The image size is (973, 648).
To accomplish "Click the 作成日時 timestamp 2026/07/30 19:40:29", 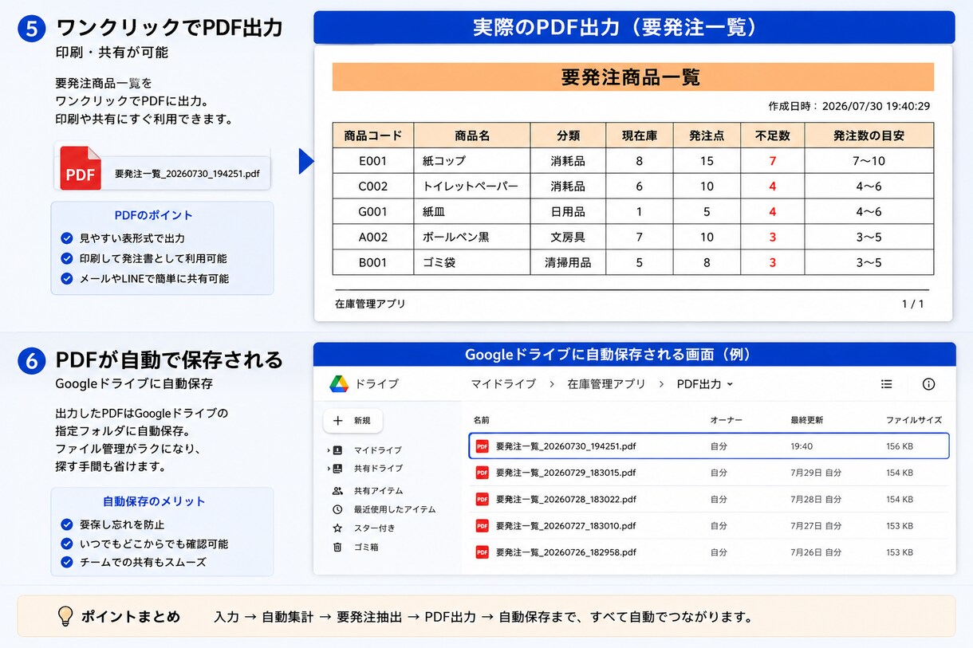I will pyautogui.click(x=849, y=106).
